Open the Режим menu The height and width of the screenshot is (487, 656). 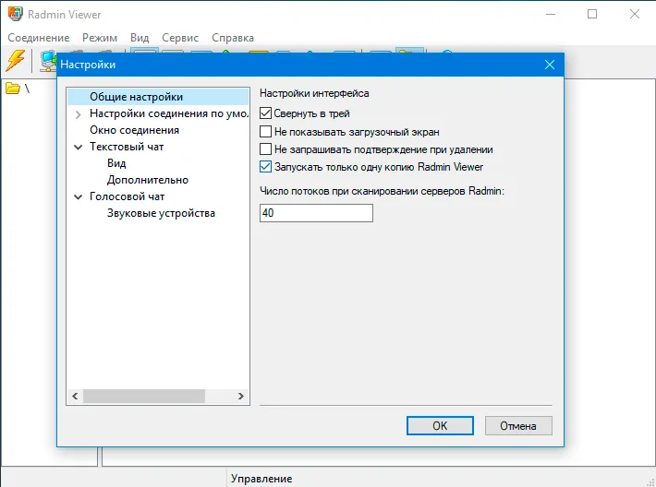100,38
